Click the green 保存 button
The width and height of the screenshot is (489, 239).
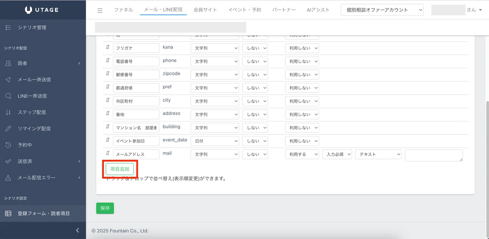click(x=105, y=208)
